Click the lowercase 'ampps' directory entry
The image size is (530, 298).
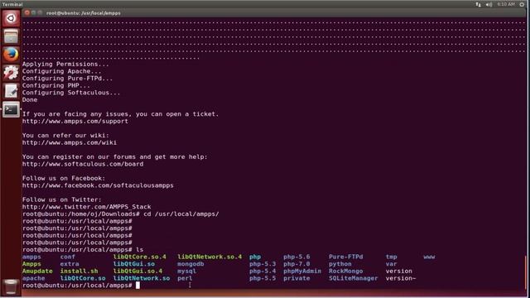pyautogui.click(x=31, y=257)
